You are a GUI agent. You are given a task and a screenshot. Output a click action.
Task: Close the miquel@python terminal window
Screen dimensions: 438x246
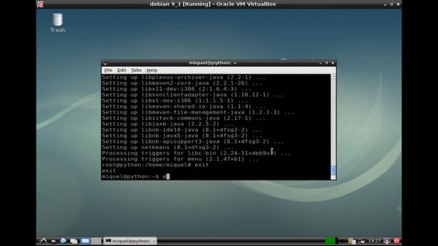click(333, 63)
